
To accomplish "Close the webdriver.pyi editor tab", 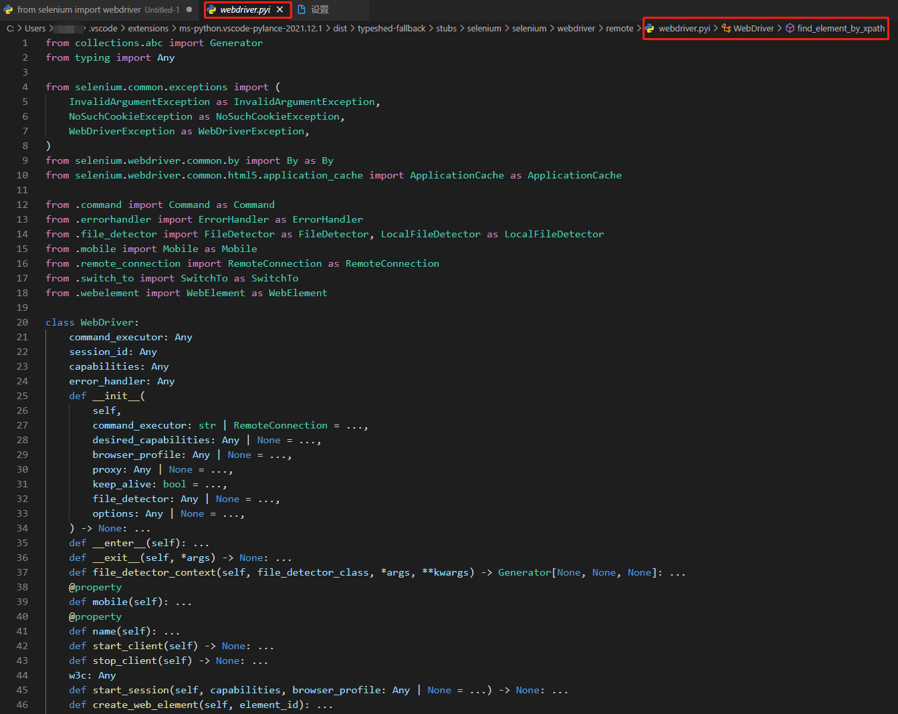I will 279,9.
